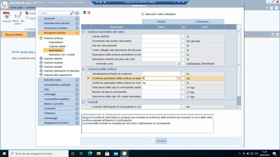Click the calculator icon top right

click(x=272, y=8)
